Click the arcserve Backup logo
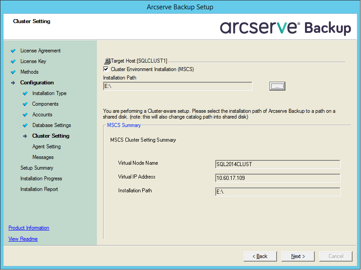This screenshot has width=361, height=270. 287,27
